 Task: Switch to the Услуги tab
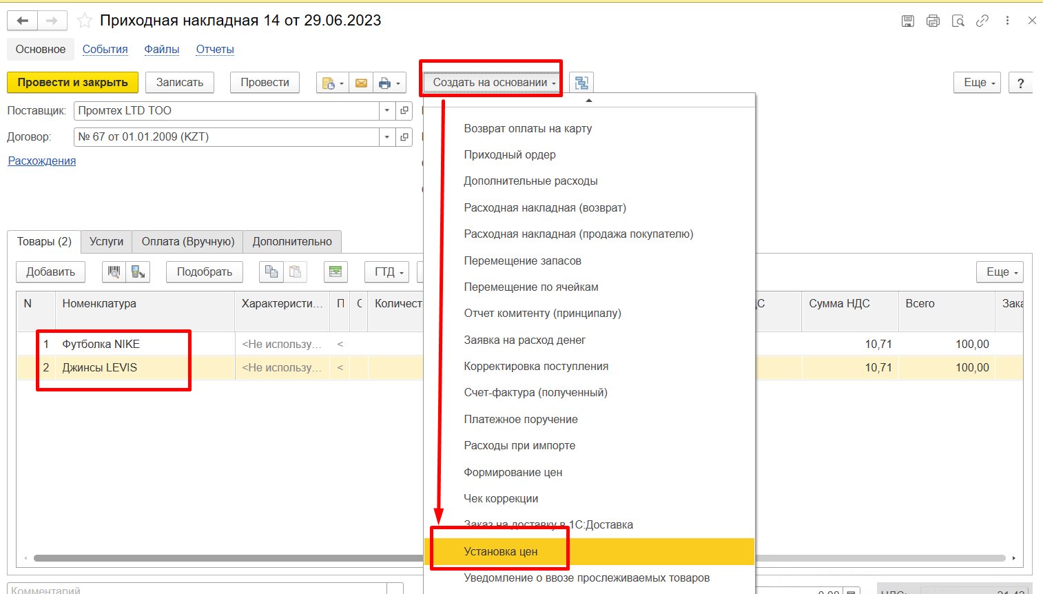(106, 241)
